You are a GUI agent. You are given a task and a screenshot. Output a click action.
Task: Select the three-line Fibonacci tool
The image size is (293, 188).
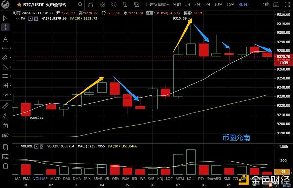(5, 76)
